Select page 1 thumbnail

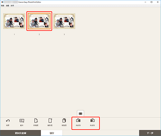[x=14, y=21]
